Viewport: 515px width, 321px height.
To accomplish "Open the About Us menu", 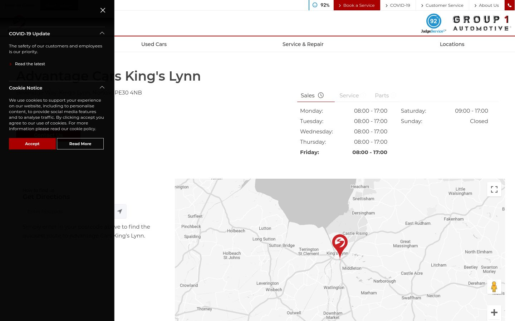I will (x=486, y=5).
